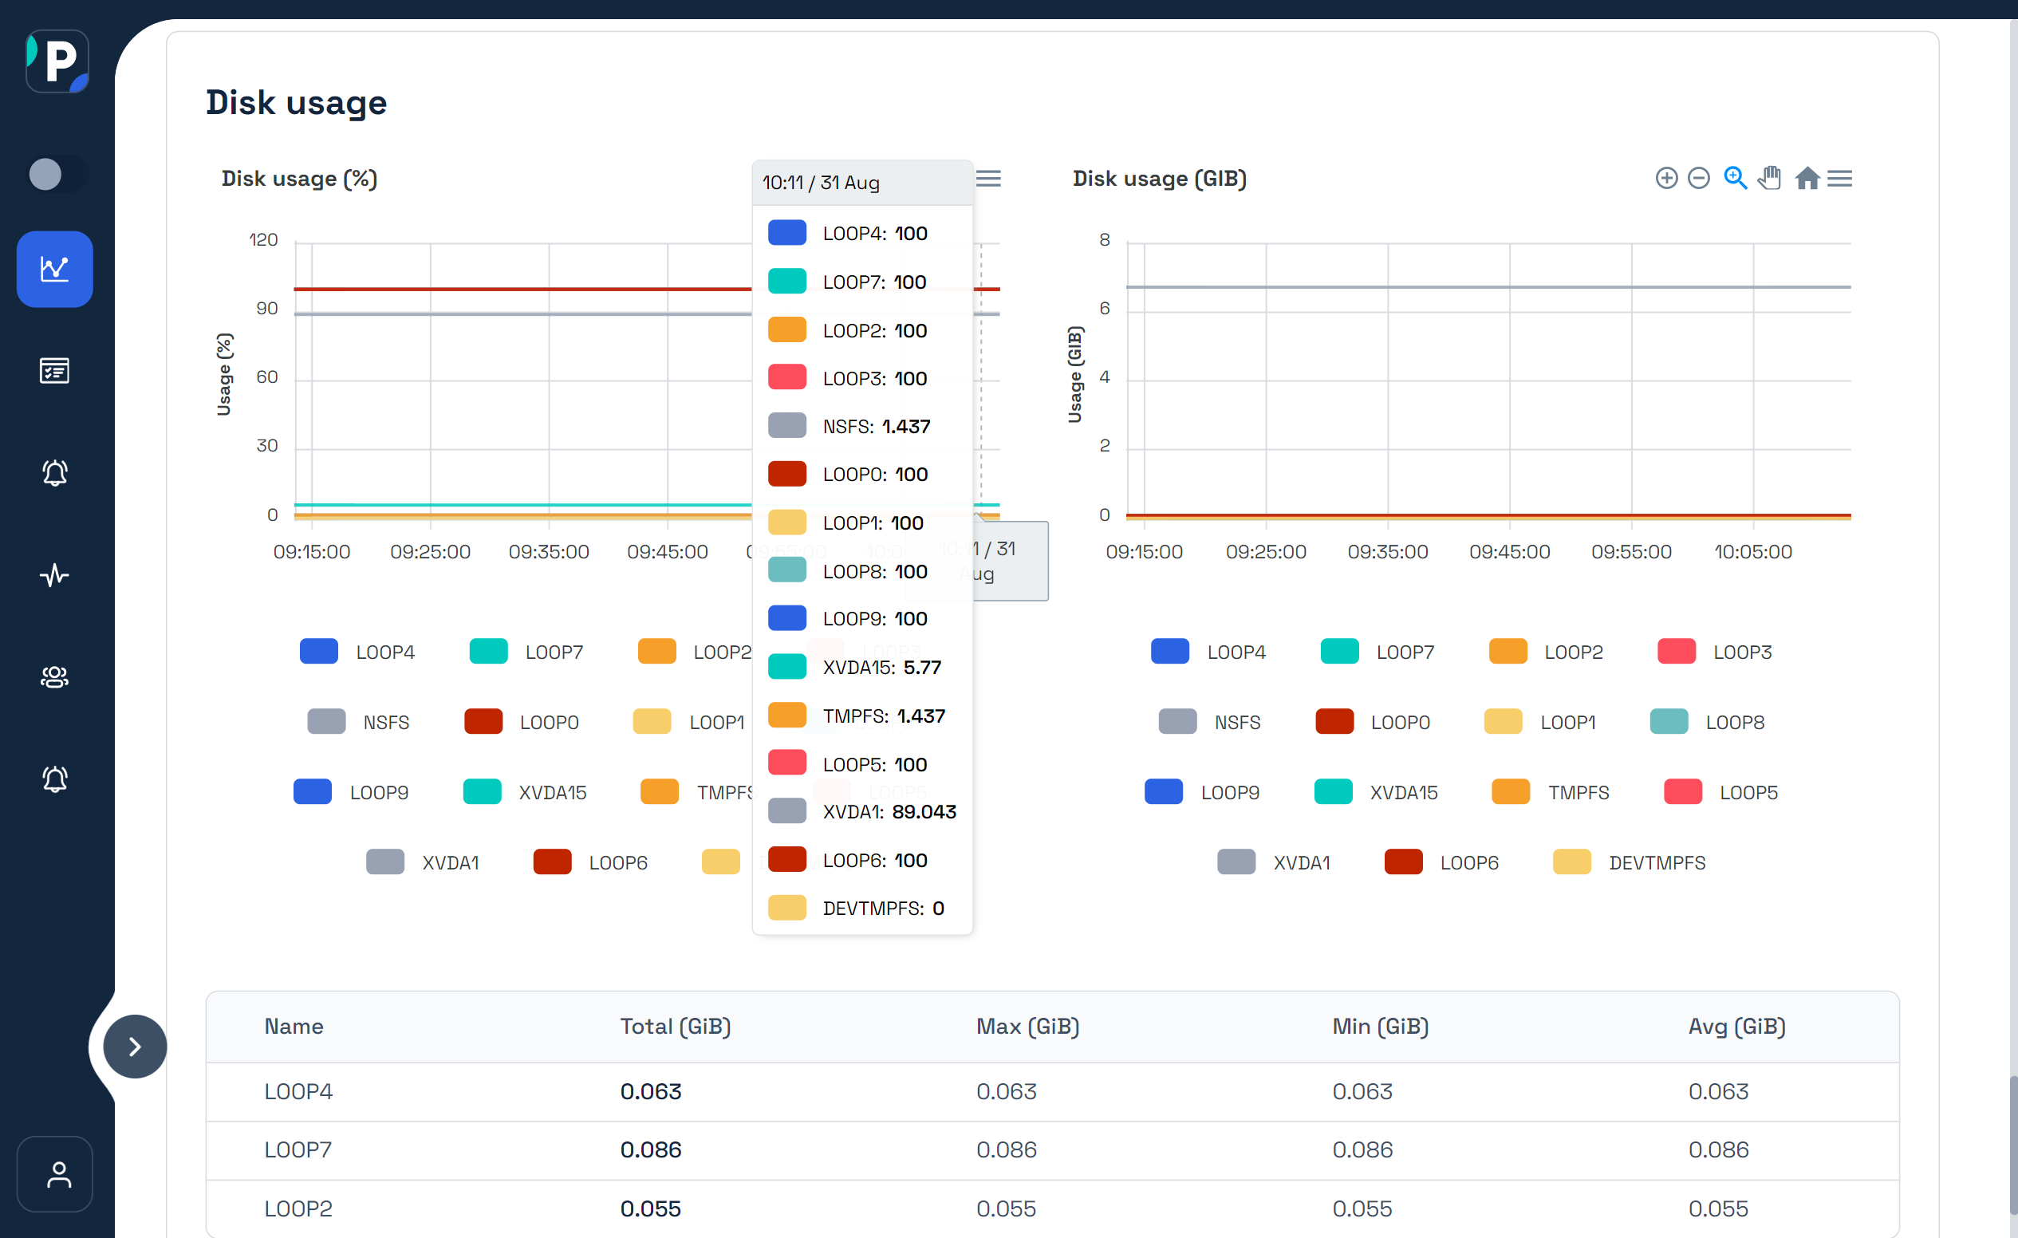The width and height of the screenshot is (2018, 1238).
Task: Click the Avg (GiB) column header
Action: coord(1737,1026)
